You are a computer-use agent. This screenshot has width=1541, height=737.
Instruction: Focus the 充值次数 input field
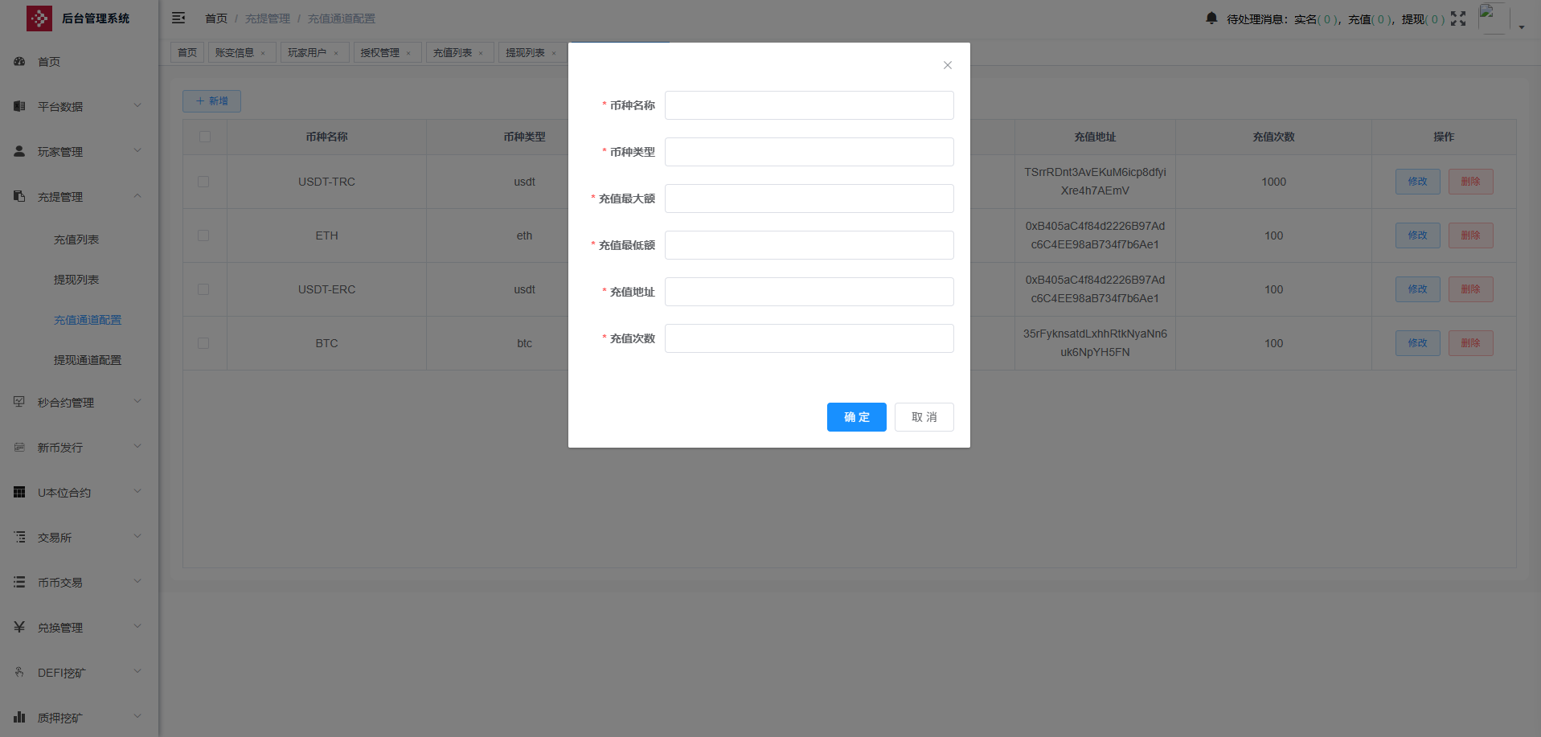(x=809, y=338)
